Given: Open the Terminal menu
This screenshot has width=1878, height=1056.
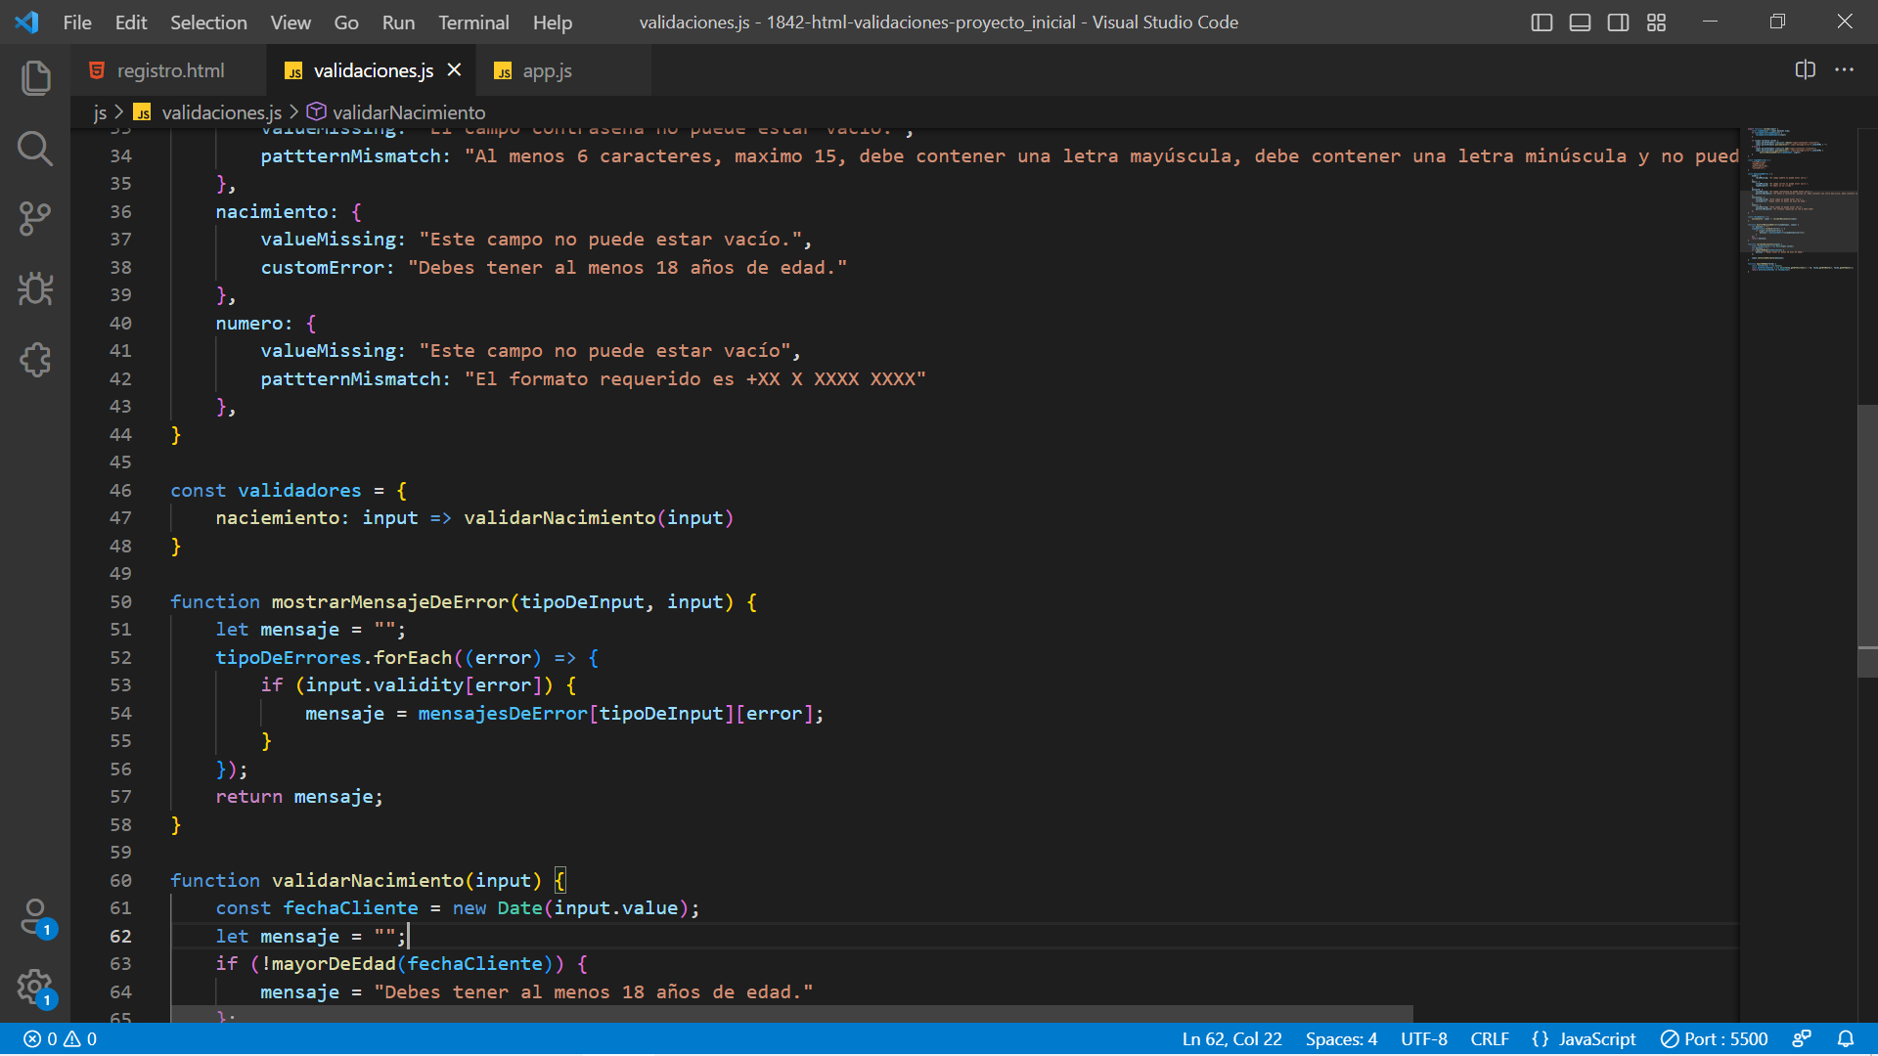Looking at the screenshot, I should (473, 22).
